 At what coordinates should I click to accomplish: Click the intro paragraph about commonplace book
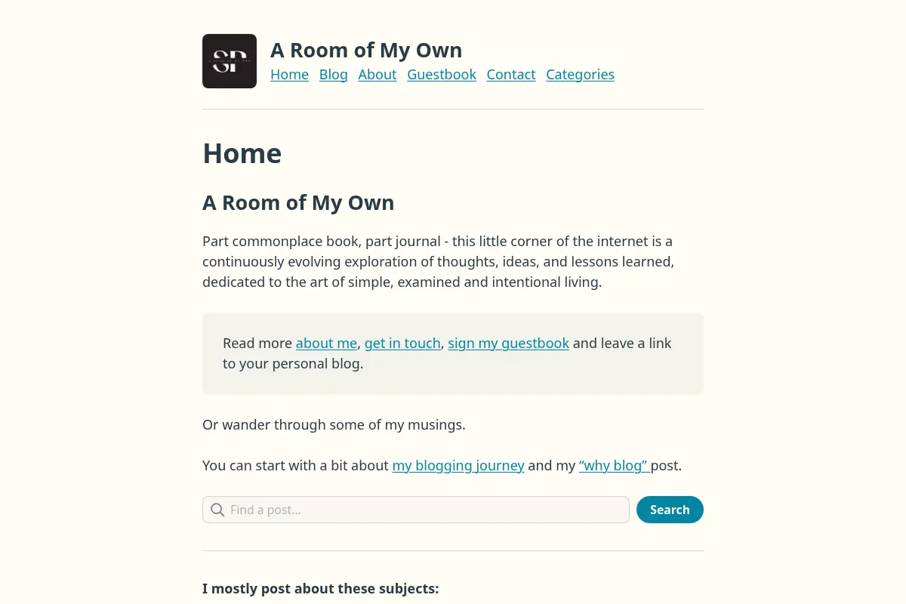pos(439,262)
